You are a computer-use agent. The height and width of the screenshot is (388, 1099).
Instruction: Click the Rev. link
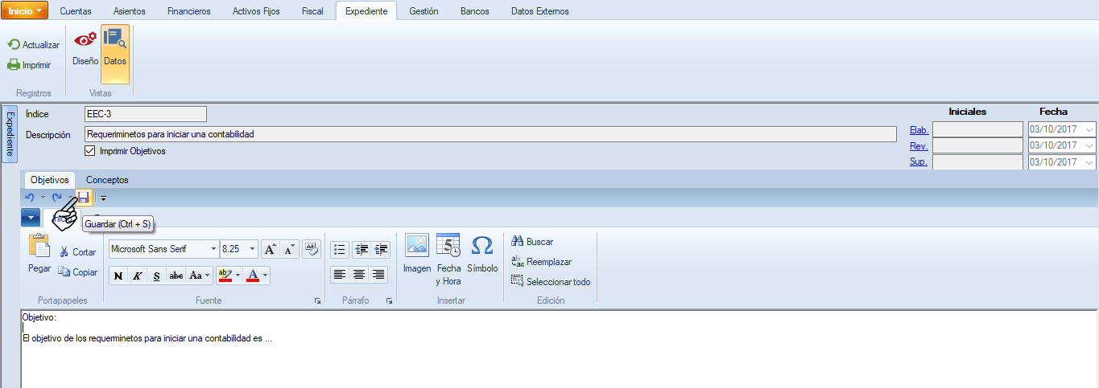pos(918,146)
